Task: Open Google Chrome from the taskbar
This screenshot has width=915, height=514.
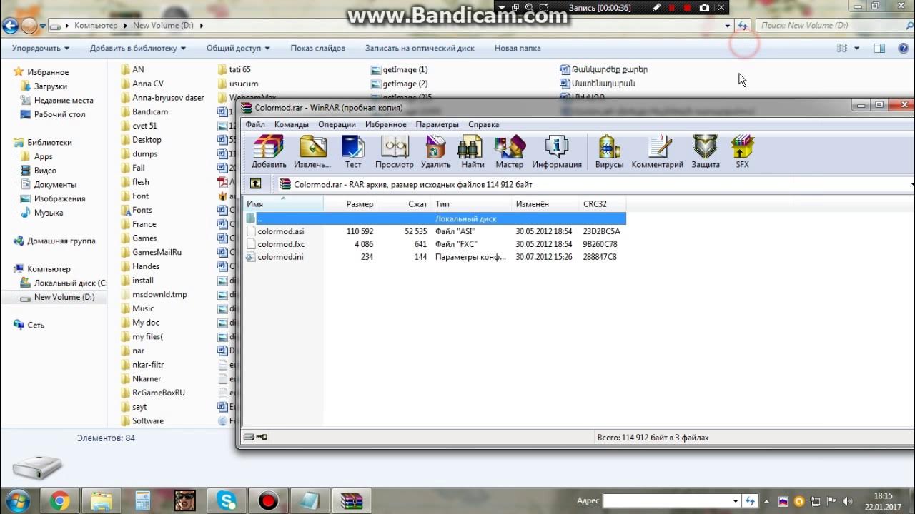Action: 60,500
